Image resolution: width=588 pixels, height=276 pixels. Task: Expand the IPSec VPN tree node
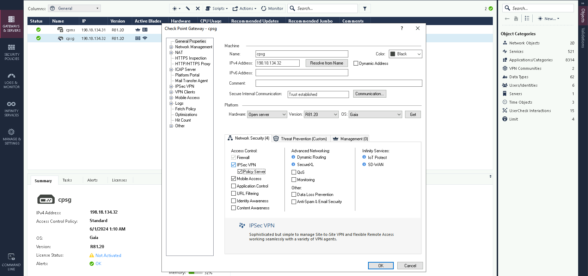171,86
